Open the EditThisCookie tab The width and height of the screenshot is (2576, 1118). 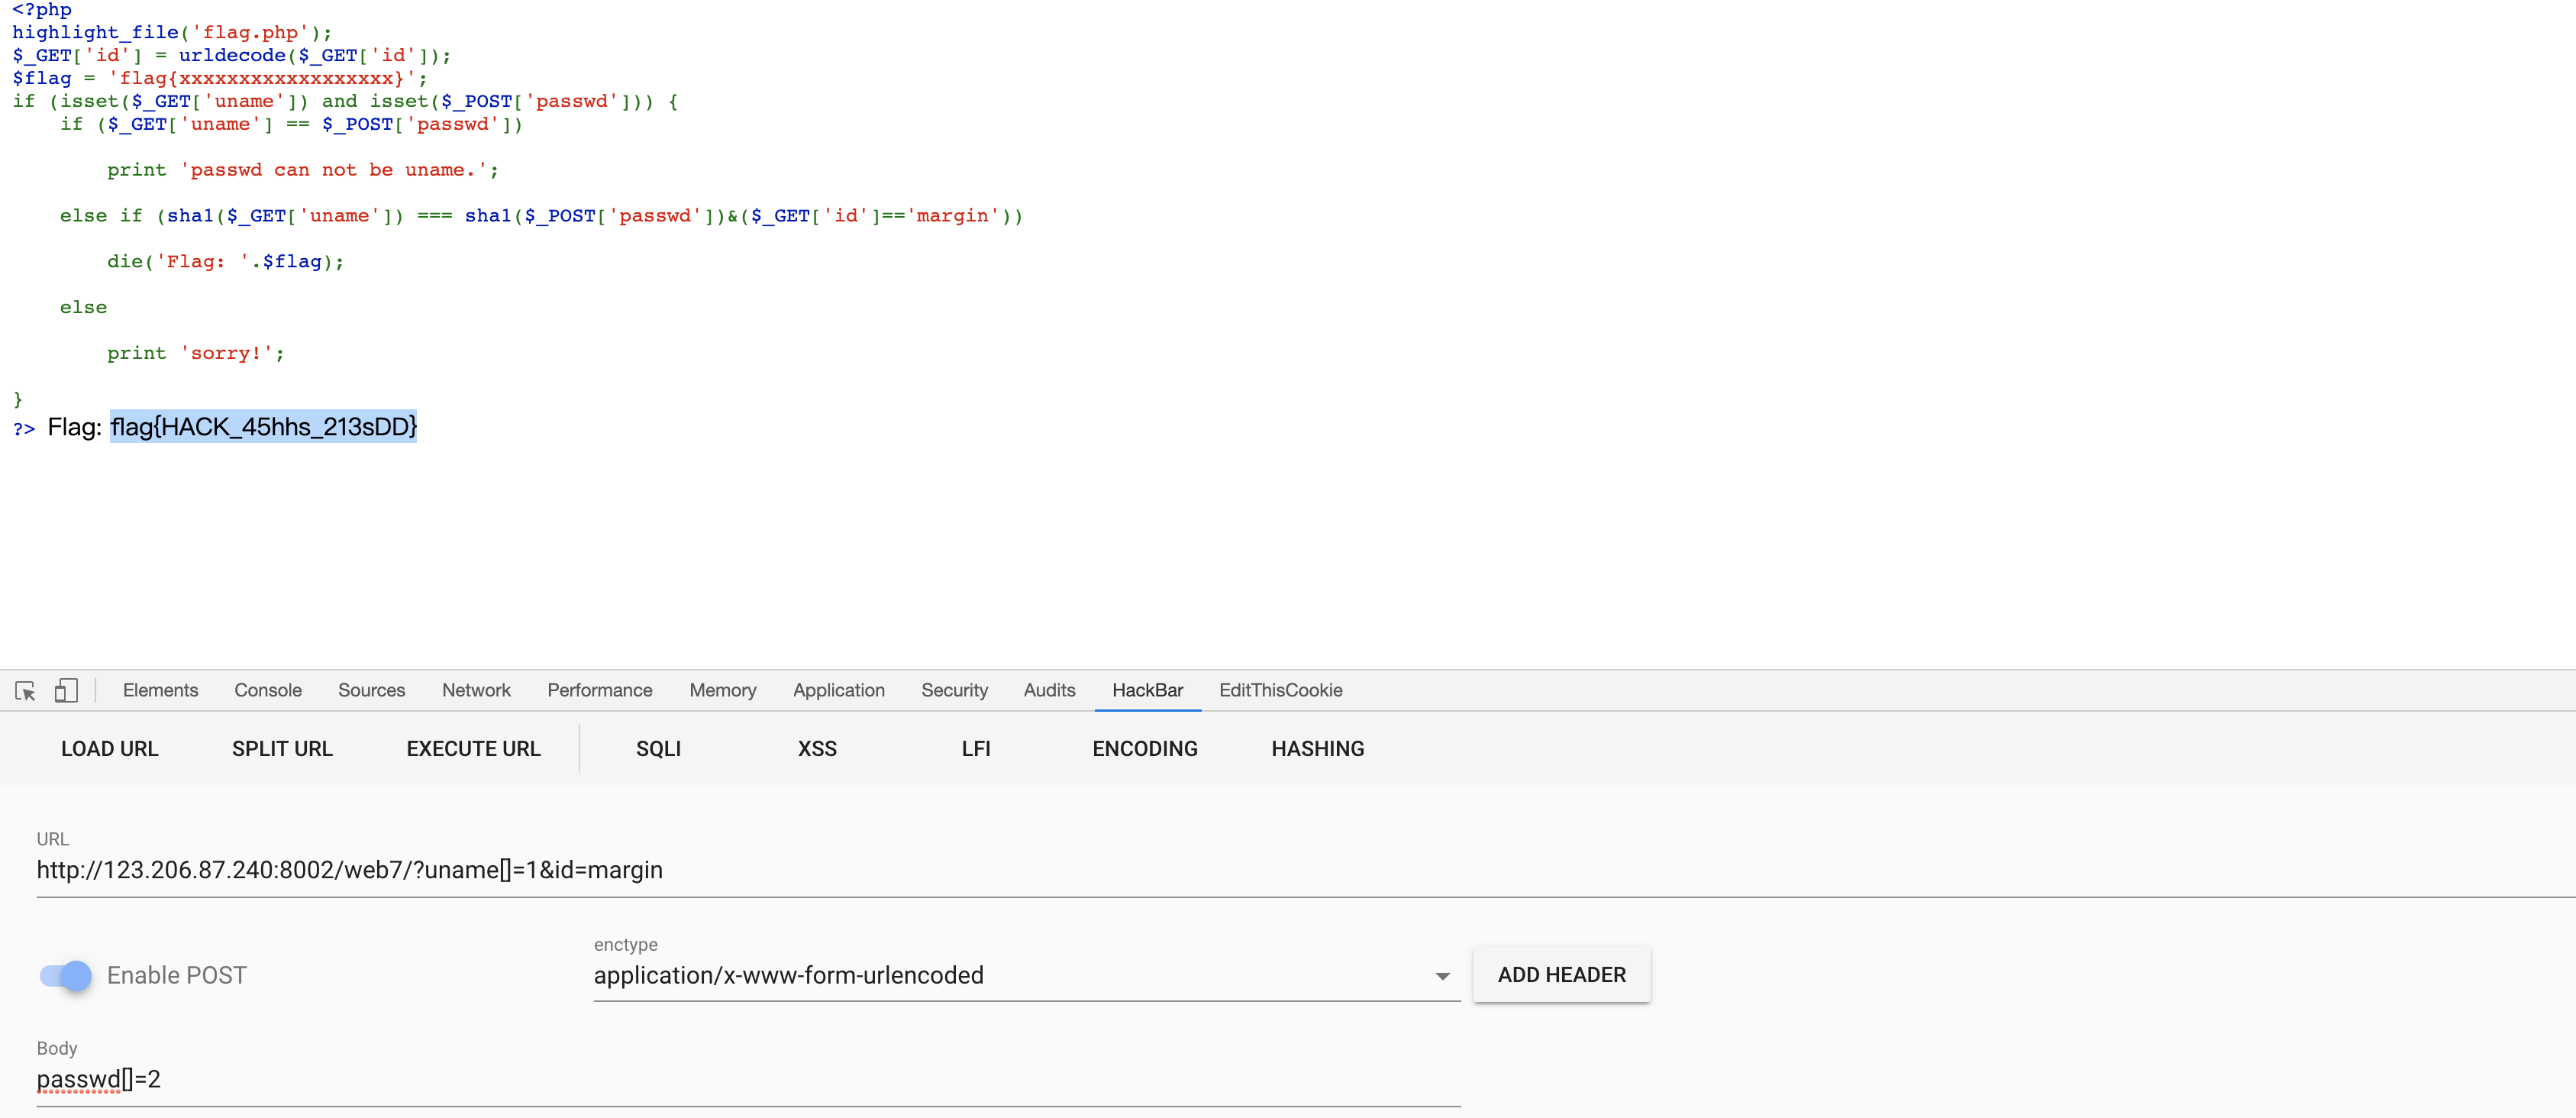pyautogui.click(x=1280, y=690)
